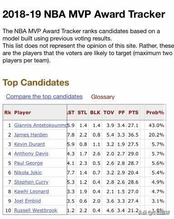Sort table by the PTS column header
This screenshot has width=174, height=219.
[x=134, y=112]
